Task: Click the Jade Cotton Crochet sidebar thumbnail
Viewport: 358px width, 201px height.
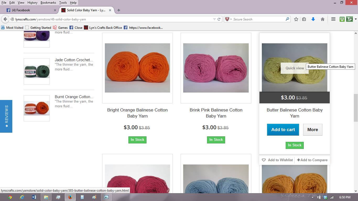Action: click(37, 71)
